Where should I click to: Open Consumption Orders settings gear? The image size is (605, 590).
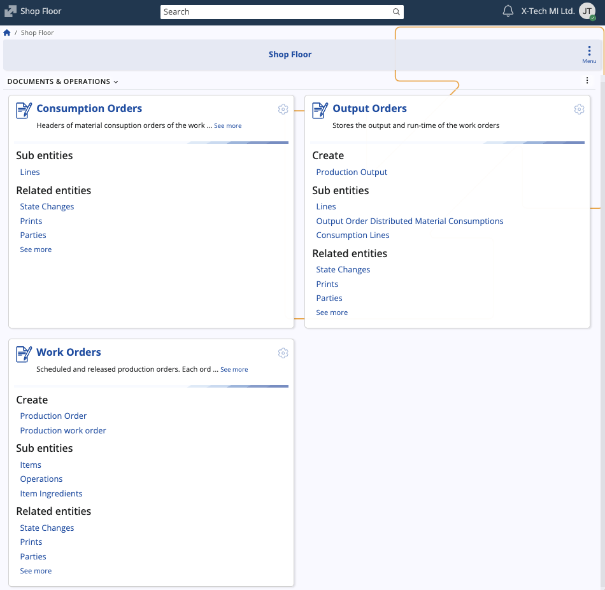[283, 109]
